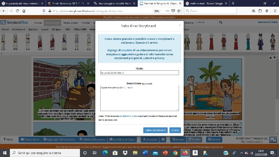Click the Vicino button in dialog
The image size is (279, 157).
point(175,130)
